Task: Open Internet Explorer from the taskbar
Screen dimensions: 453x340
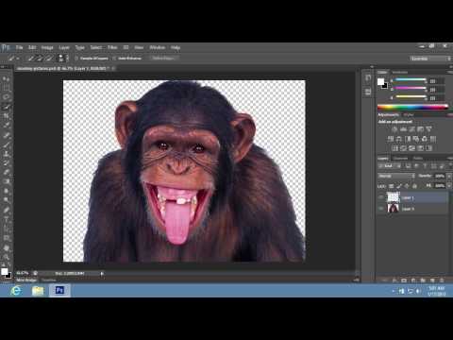Action: (16, 290)
